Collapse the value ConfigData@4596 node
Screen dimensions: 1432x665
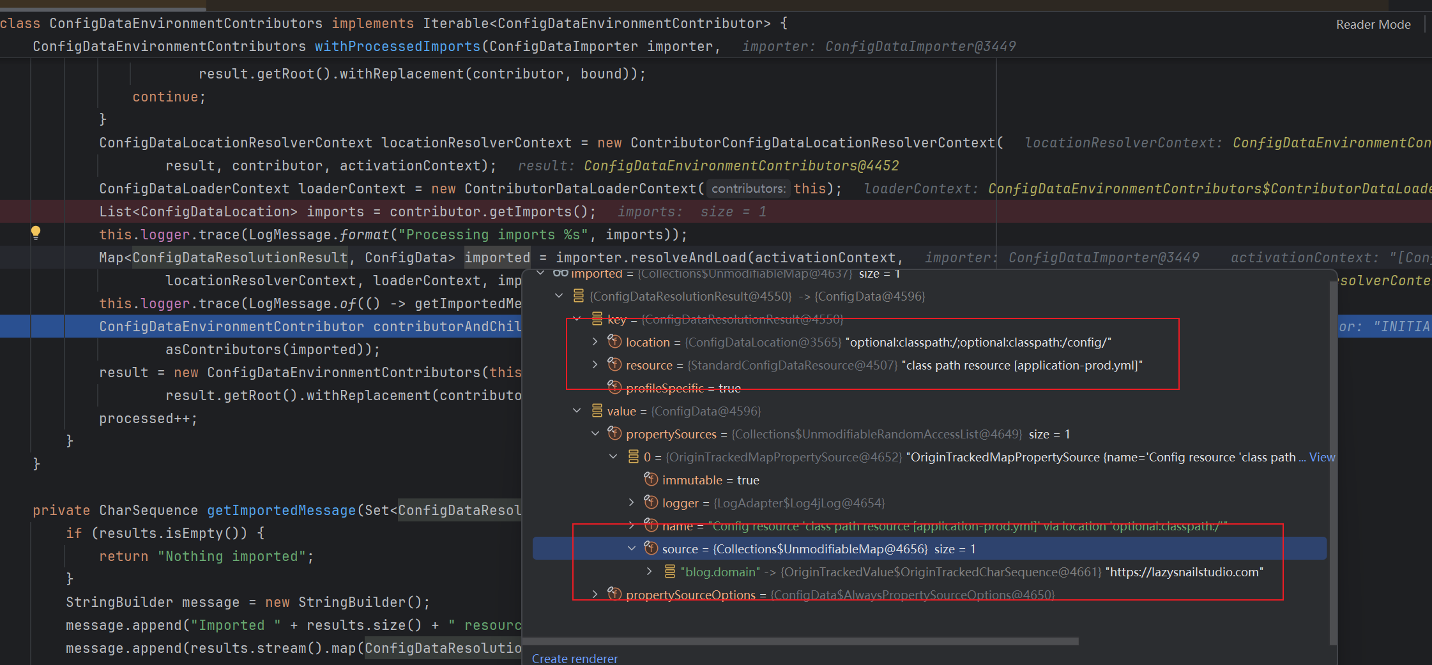click(x=577, y=411)
